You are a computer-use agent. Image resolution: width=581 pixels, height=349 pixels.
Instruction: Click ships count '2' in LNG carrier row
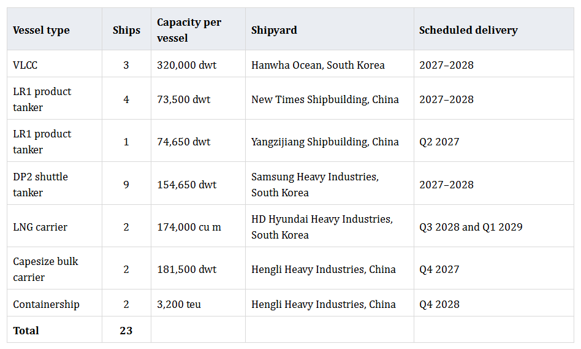pyautogui.click(x=126, y=227)
